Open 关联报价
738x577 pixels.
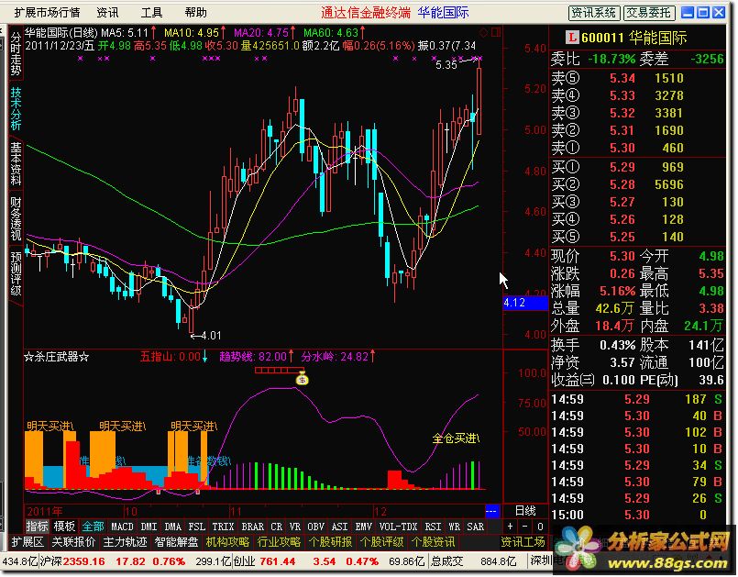73,542
